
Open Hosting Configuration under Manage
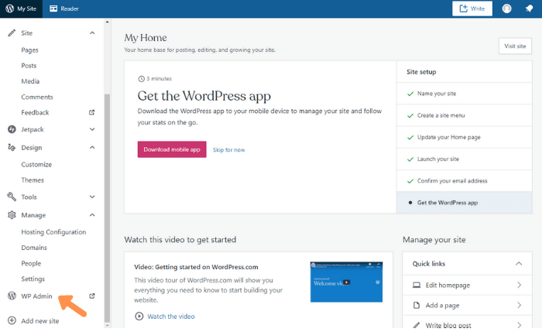(x=53, y=232)
